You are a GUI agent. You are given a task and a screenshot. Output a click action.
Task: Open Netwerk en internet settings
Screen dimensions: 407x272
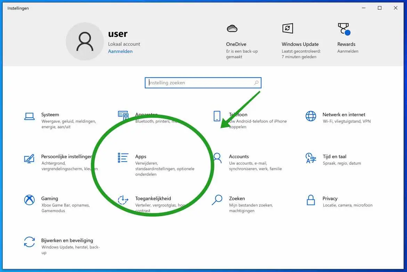pos(344,114)
